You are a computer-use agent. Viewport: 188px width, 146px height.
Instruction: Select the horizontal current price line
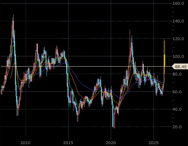[78, 66]
